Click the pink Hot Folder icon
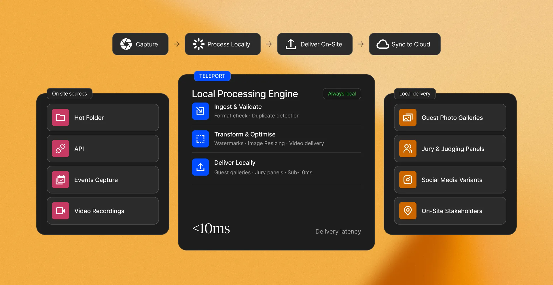Image resolution: width=553 pixels, height=285 pixels. click(60, 117)
